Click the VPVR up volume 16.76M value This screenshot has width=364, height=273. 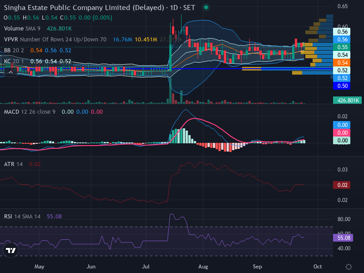pos(122,40)
